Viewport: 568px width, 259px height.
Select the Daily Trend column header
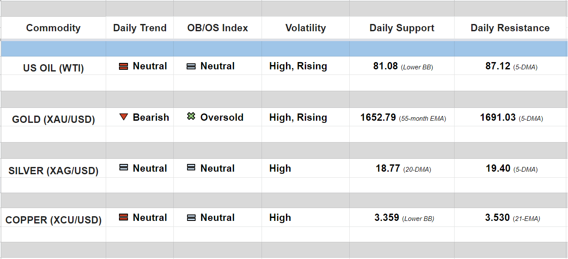point(140,28)
